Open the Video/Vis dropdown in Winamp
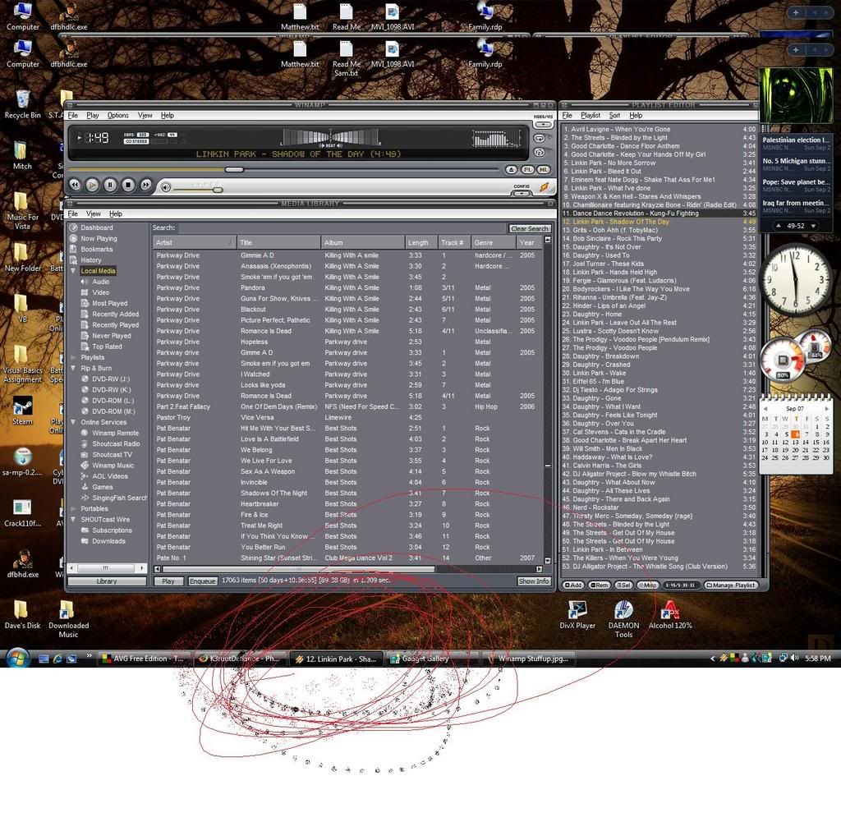841x831 pixels. (x=543, y=124)
